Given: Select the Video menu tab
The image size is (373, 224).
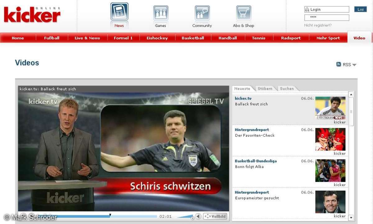Looking at the screenshot, I should pos(359,38).
